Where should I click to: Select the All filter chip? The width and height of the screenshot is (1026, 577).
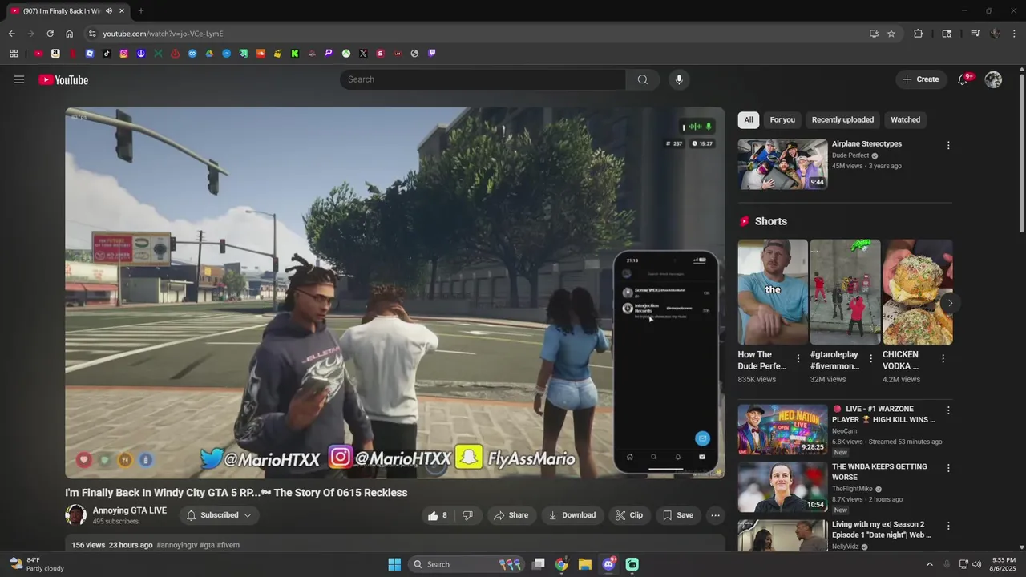[x=748, y=119]
